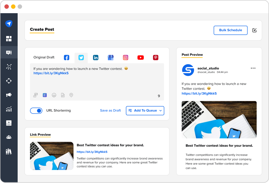The width and height of the screenshot is (269, 183).
Task: Open post preview three-dot options menu
Action: tap(253, 68)
